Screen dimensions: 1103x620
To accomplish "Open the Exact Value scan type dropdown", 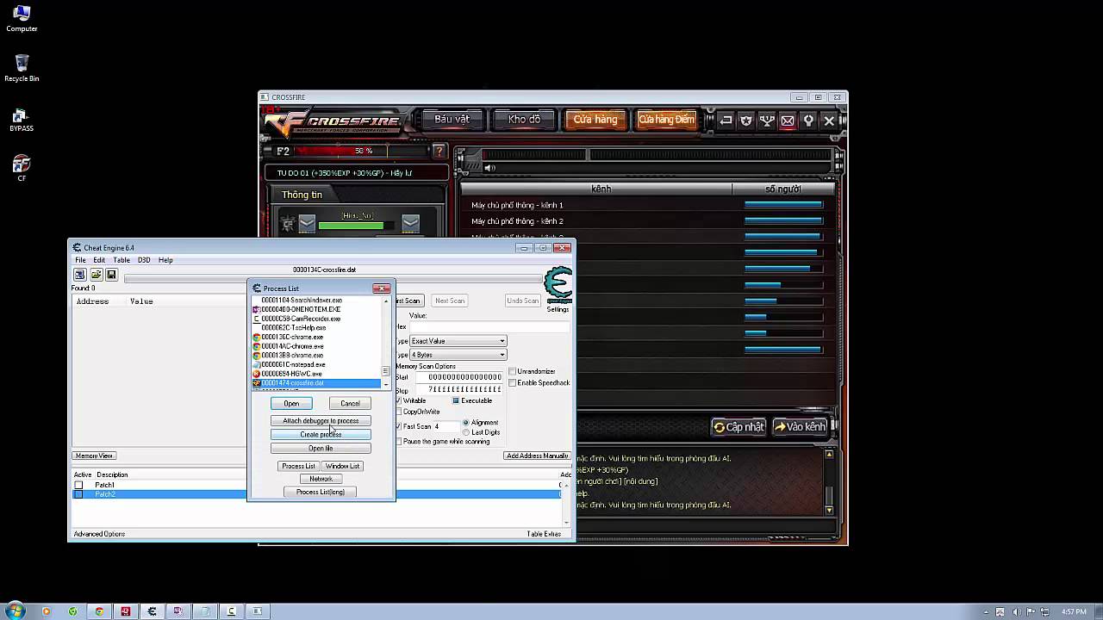I will [458, 341].
